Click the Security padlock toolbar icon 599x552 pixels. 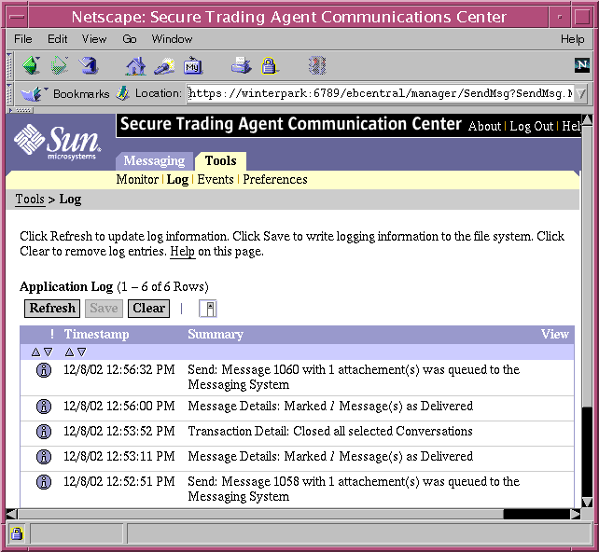(x=270, y=65)
